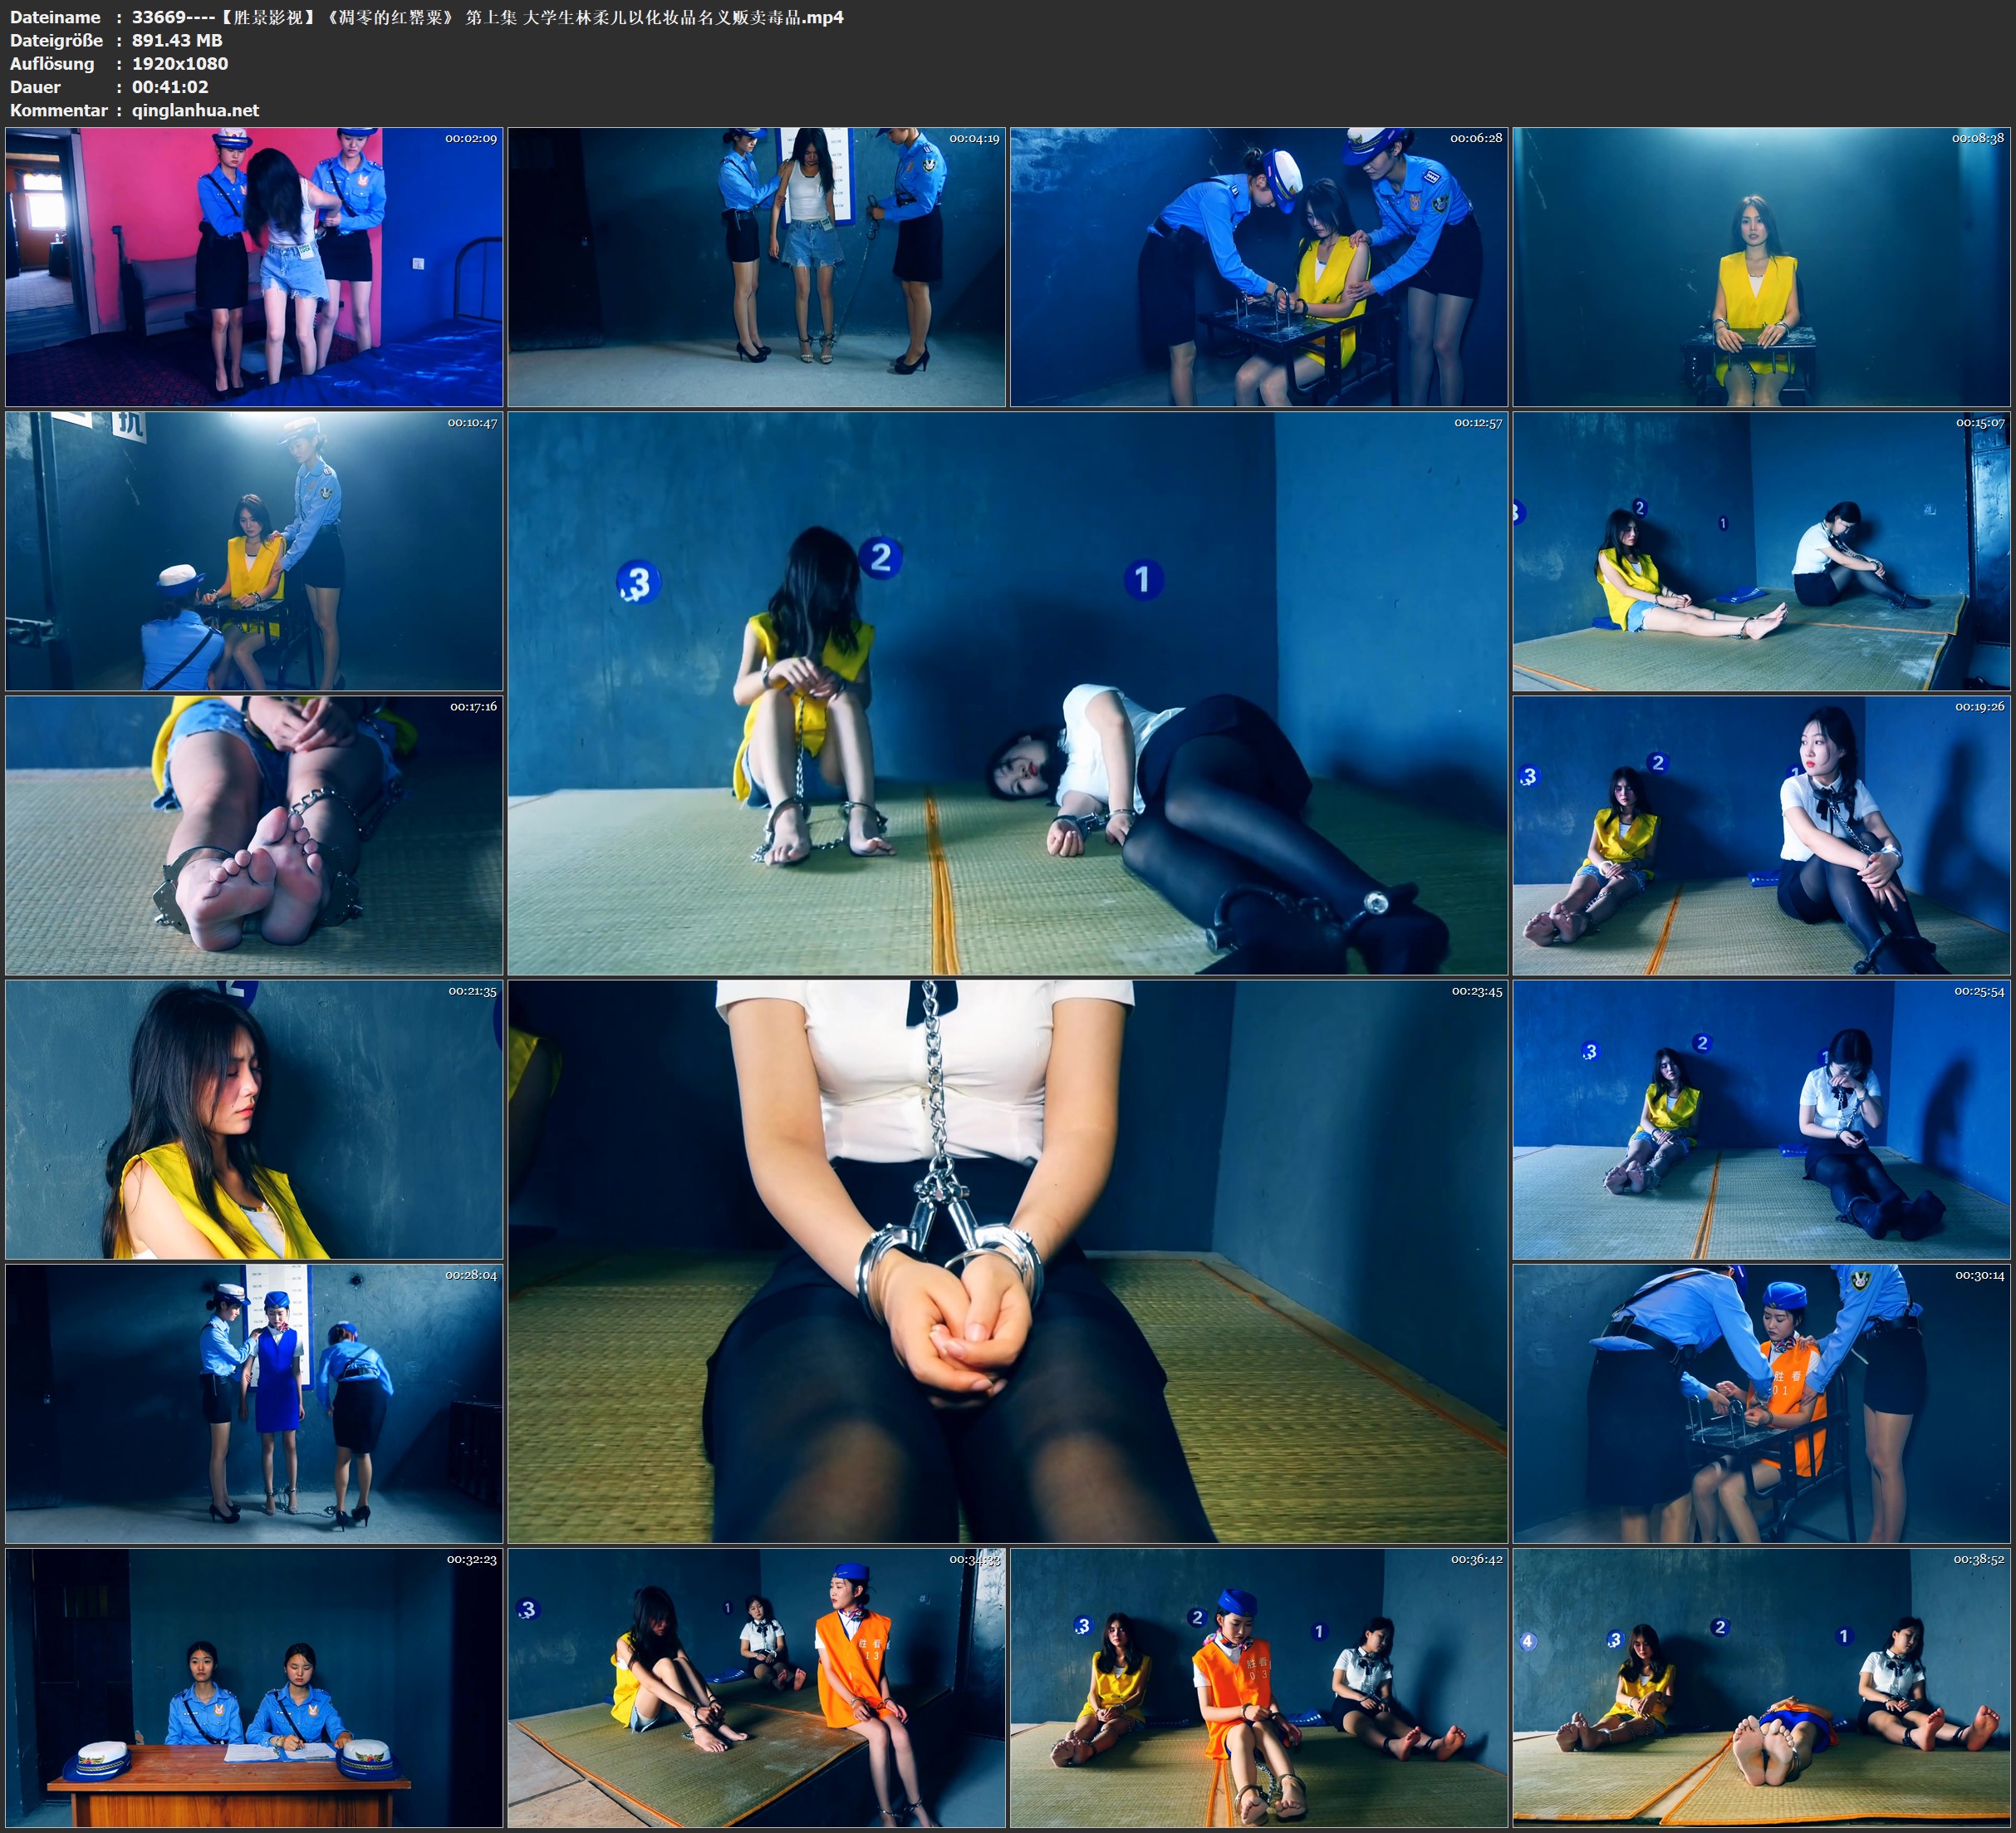Click the qinglanhua.net Kommentar text

(195, 110)
